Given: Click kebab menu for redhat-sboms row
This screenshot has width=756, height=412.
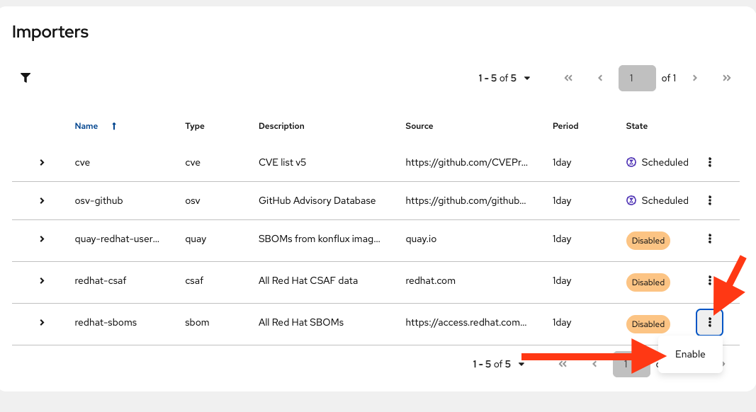Looking at the screenshot, I should 710,323.
